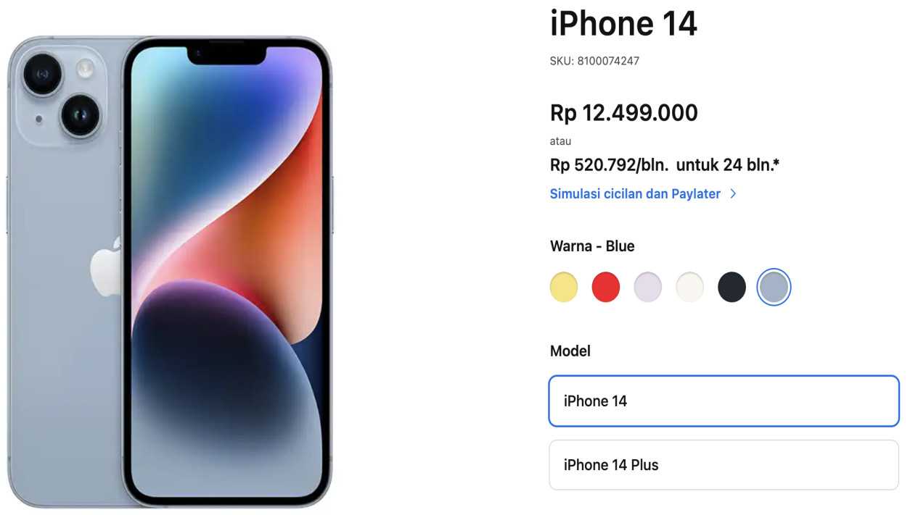Click the Warna - Blue label

[592, 246]
